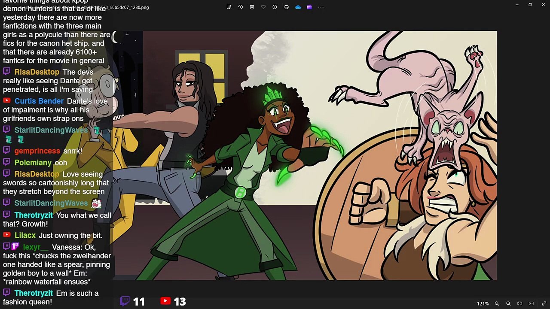The image size is (550, 309).
Task: Click the YouTube viewer number 13
Action: point(180,302)
